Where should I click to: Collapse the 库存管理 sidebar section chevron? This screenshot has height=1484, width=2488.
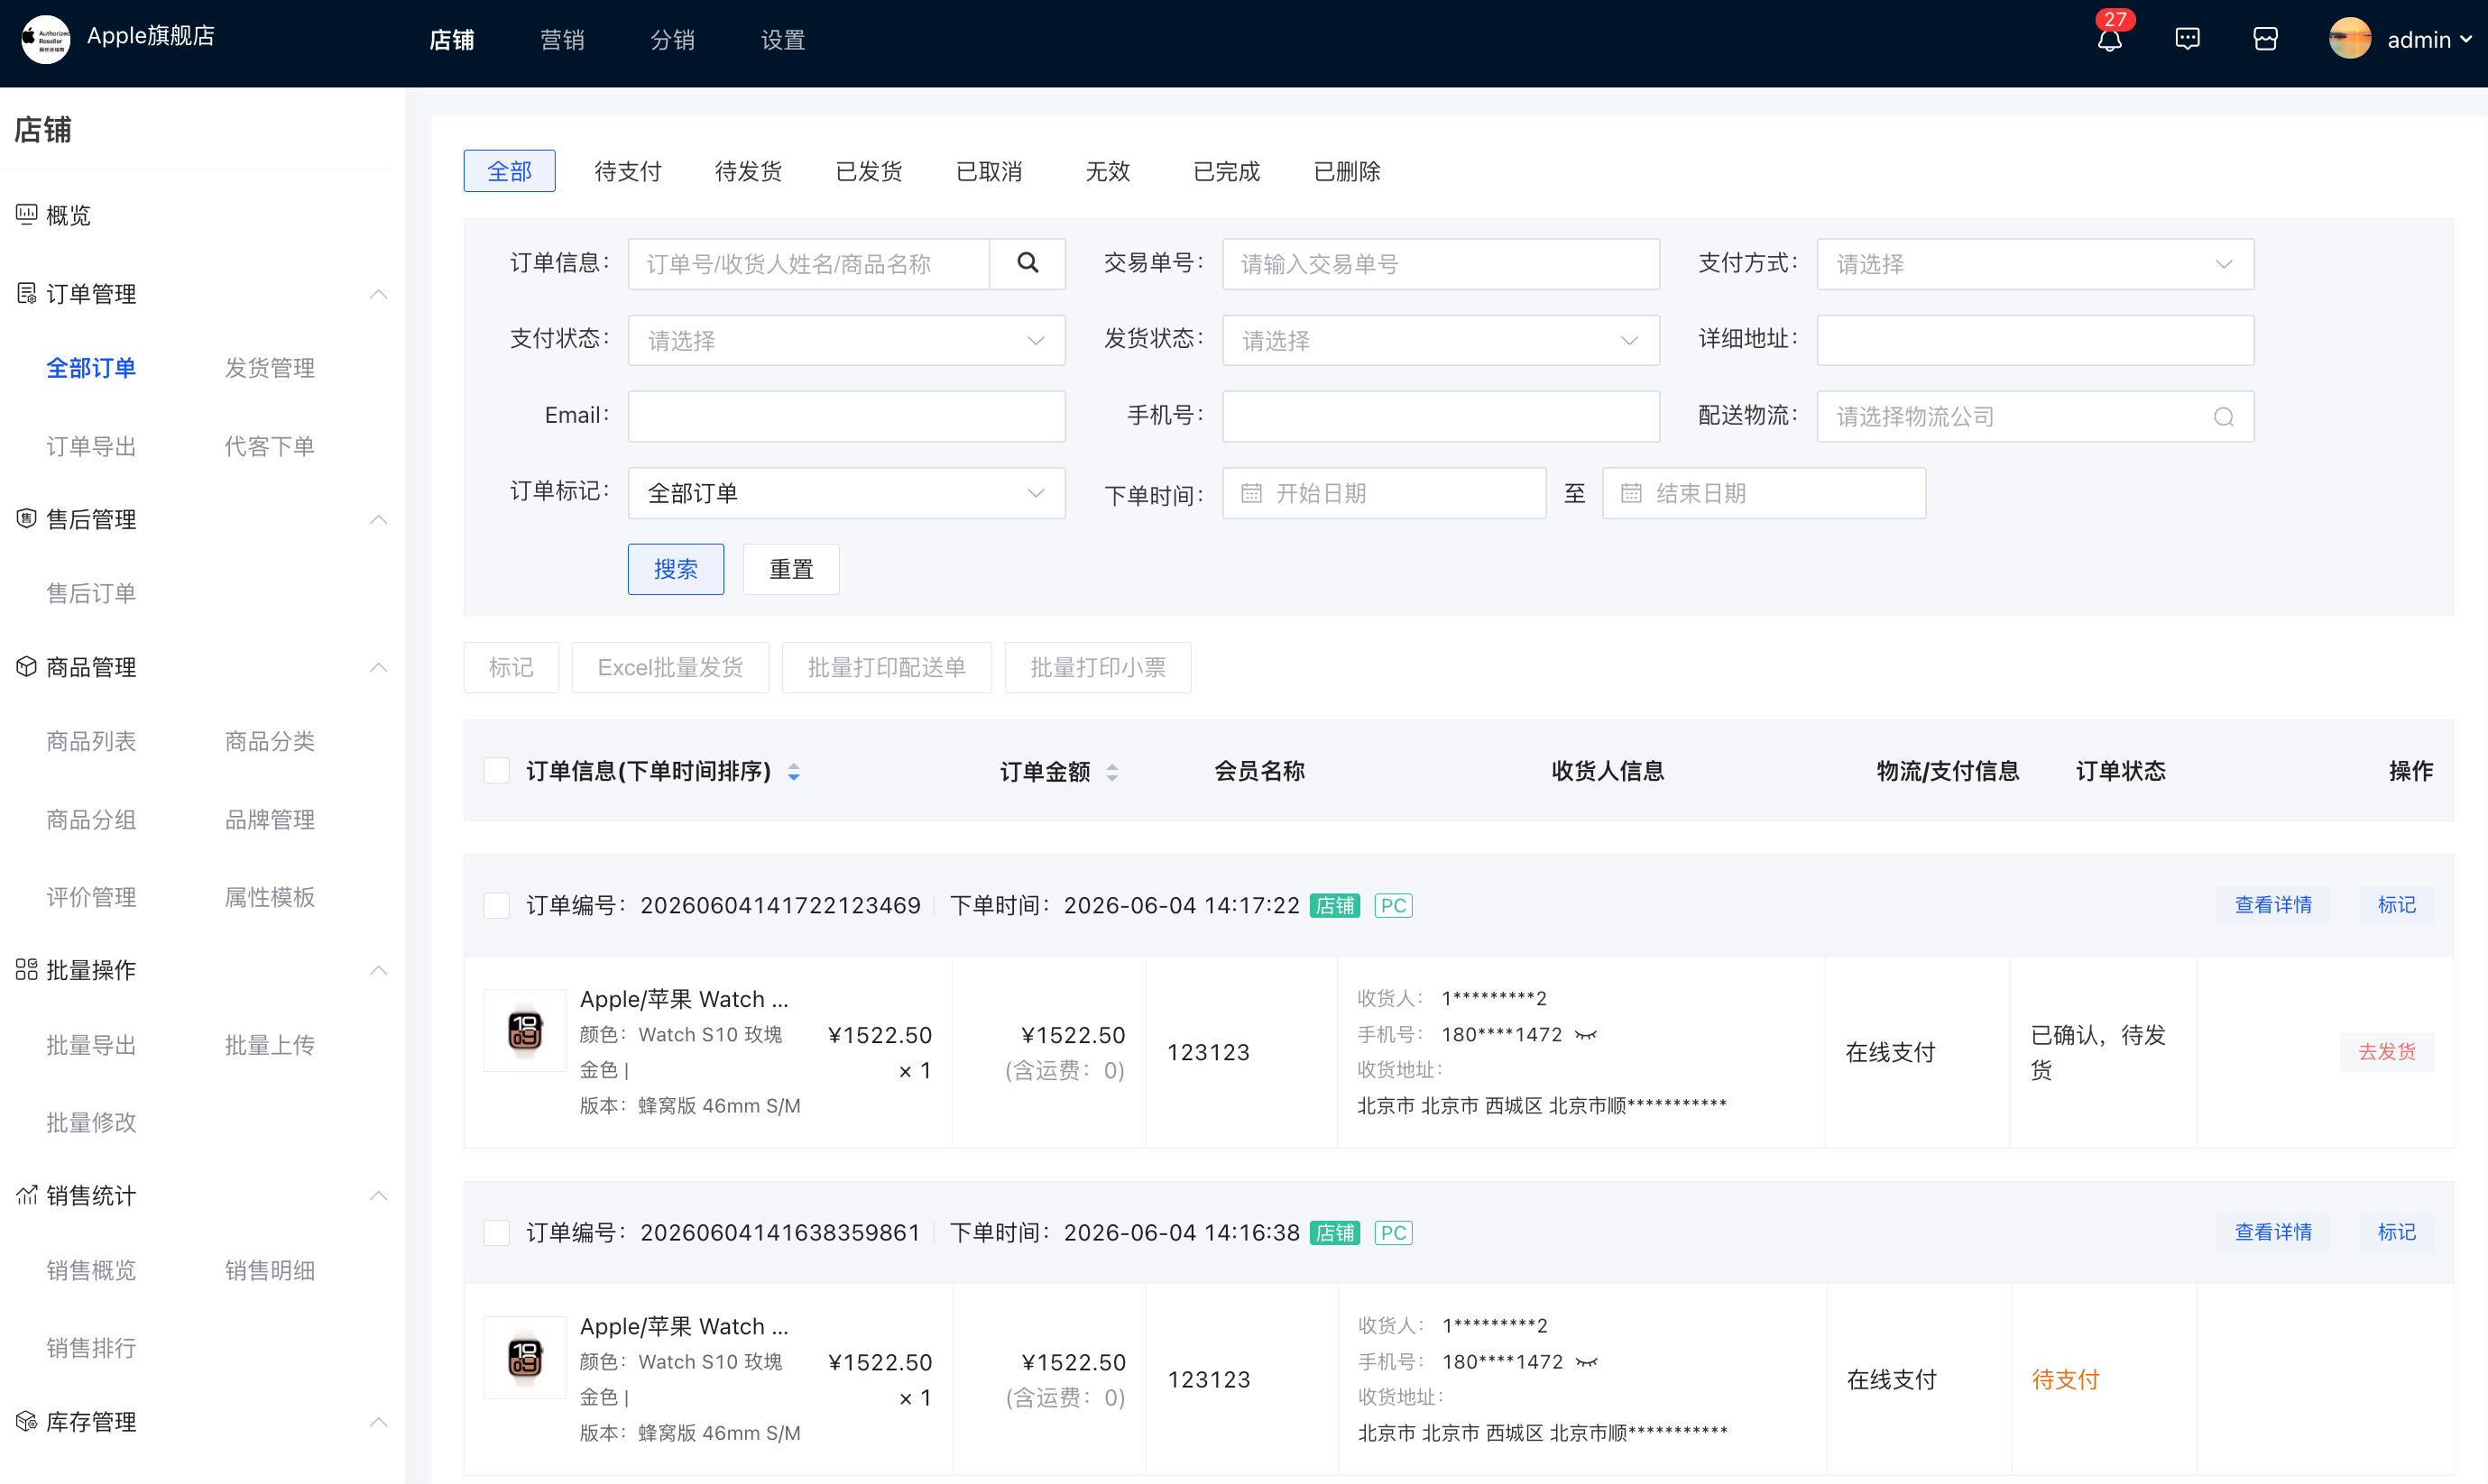tap(378, 1421)
